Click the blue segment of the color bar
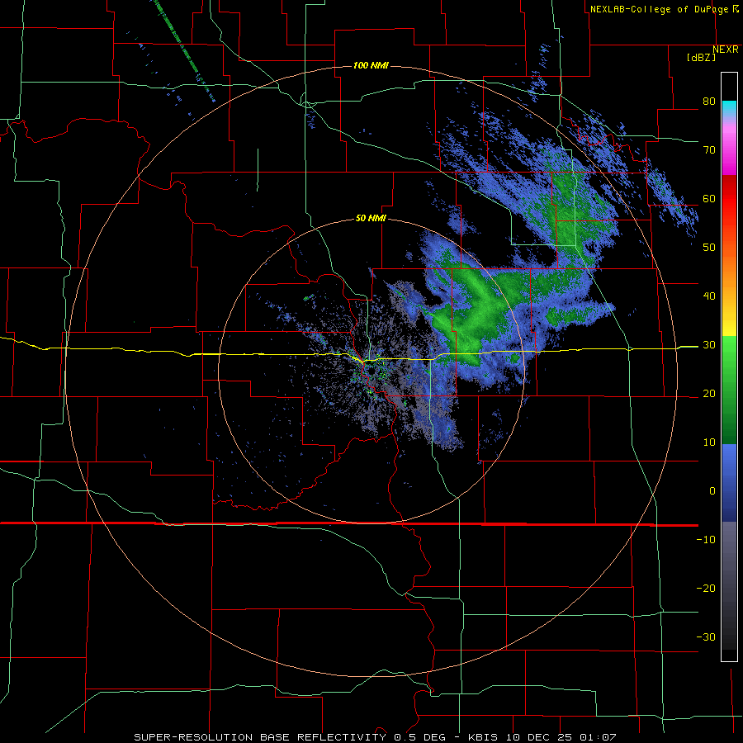 click(x=729, y=483)
